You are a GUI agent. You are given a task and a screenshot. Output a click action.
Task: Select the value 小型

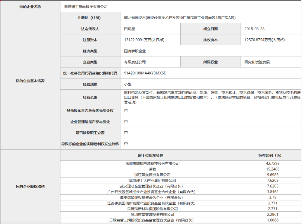click(x=128, y=84)
